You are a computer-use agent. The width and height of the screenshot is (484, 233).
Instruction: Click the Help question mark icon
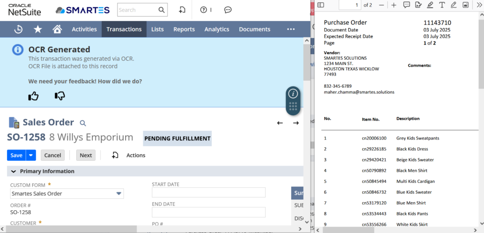point(204,10)
